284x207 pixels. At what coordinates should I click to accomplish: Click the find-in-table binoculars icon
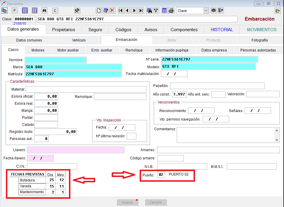(x=149, y=11)
